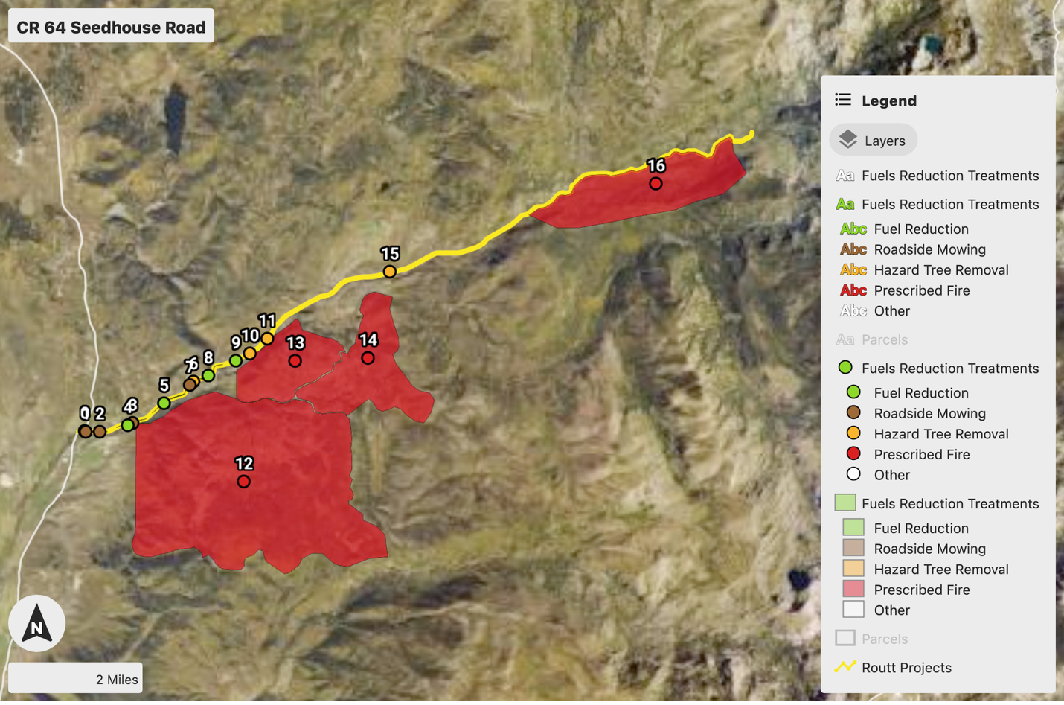
Task: Open the Layers button in the legend
Action: point(873,140)
